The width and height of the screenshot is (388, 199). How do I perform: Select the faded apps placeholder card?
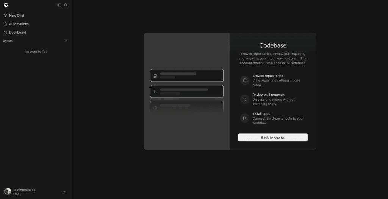187,107
